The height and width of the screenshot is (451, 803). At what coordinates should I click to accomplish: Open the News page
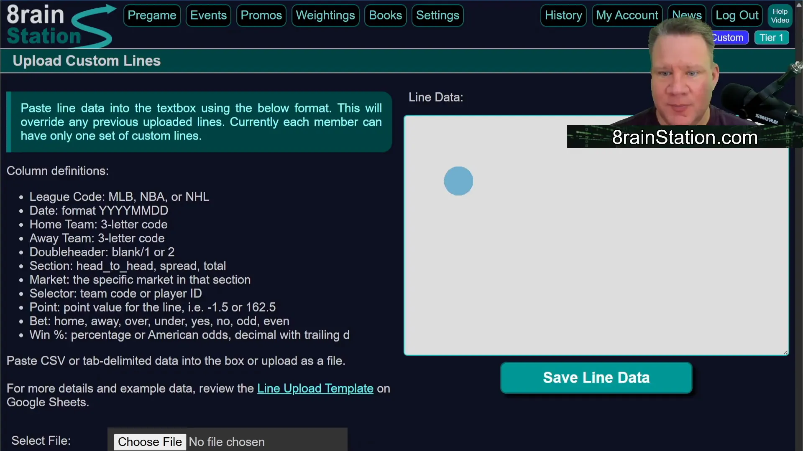(687, 13)
